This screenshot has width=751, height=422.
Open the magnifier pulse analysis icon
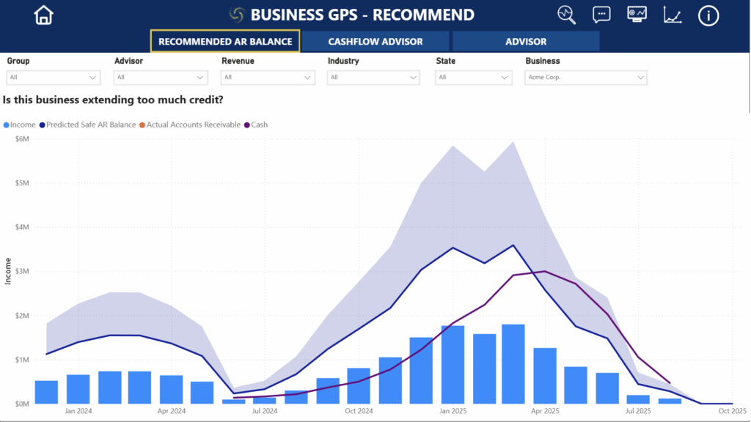coord(566,15)
